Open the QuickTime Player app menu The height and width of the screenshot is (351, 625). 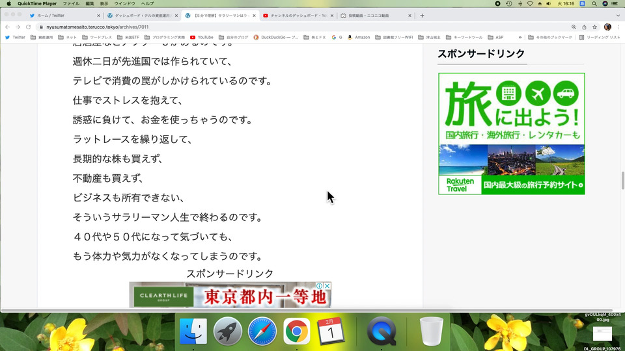tap(37, 4)
